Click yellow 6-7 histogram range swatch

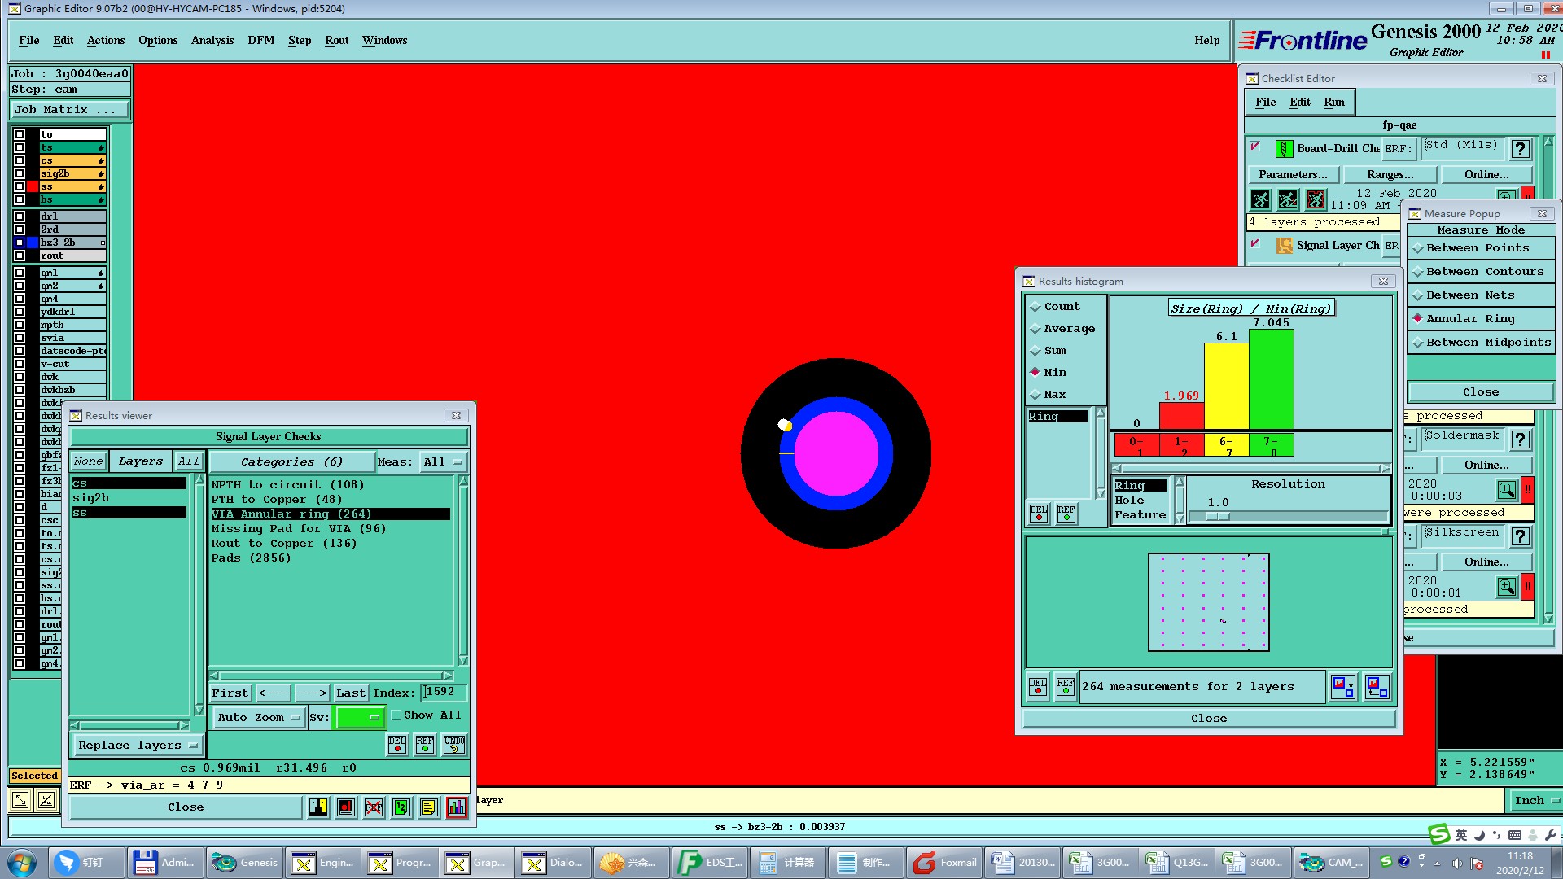(x=1226, y=446)
